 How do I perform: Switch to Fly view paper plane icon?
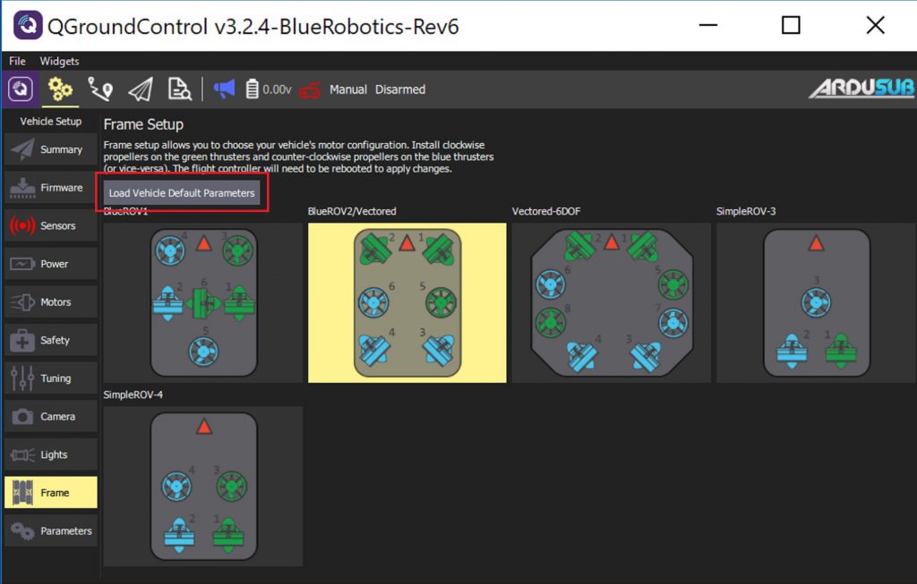click(139, 89)
